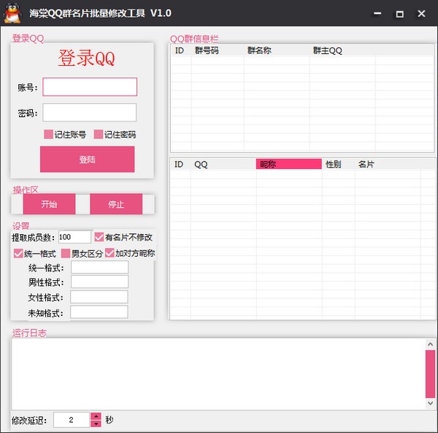Screen dimensions: 438x433
Task: Click the 账号 input field
Action: [x=90, y=87]
